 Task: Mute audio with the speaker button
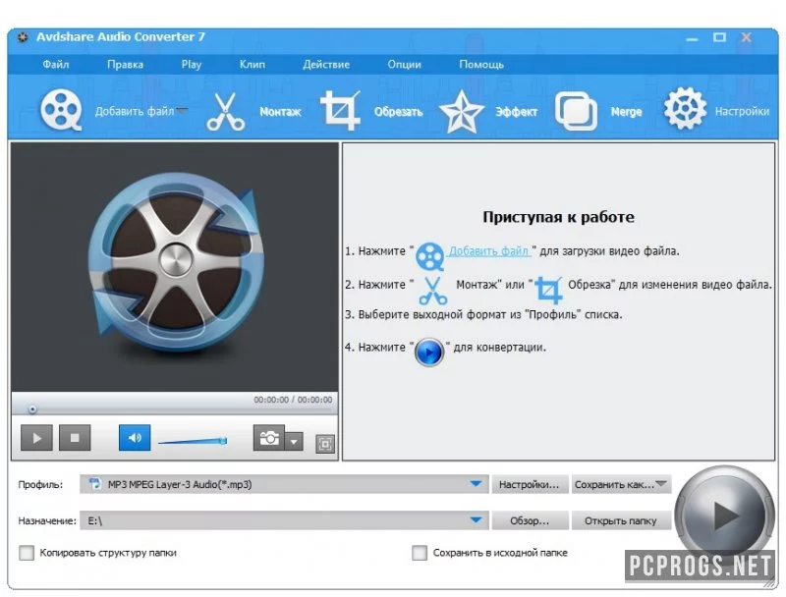click(135, 438)
